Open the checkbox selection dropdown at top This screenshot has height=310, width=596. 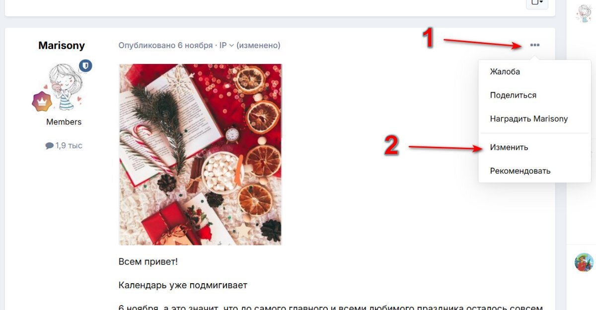[537, 2]
